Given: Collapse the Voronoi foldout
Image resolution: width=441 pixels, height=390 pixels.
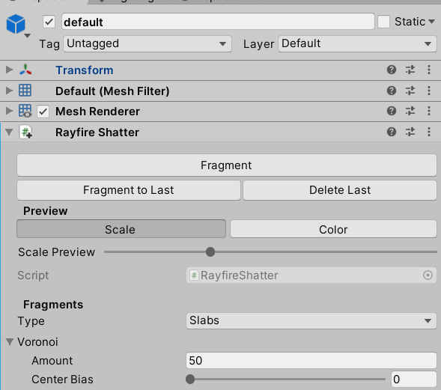Looking at the screenshot, I should [x=10, y=342].
